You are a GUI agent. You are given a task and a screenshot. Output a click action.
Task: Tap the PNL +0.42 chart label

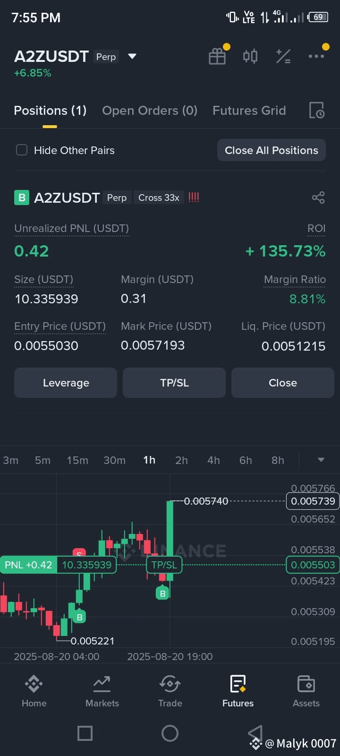click(x=28, y=565)
